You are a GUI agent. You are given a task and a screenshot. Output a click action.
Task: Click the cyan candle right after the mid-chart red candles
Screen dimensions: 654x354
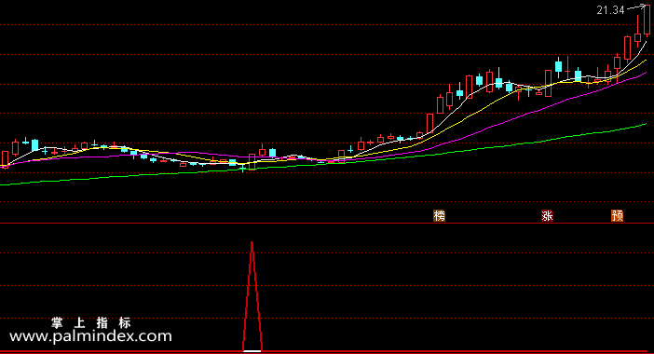(272, 153)
